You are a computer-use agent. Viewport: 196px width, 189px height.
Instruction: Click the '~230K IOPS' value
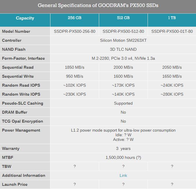coord(75,94)
